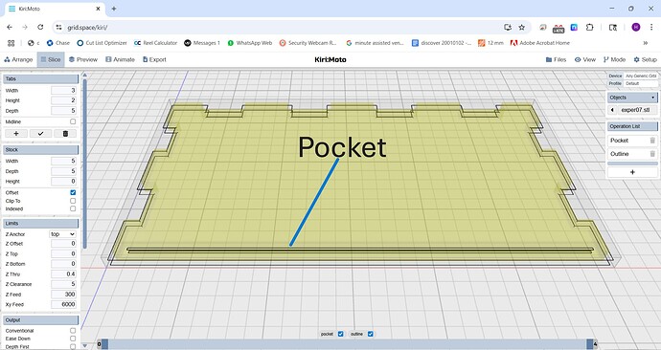Enable the Ease Down checkbox
Screen dimensions: 661x350
pyautogui.click(x=73, y=339)
